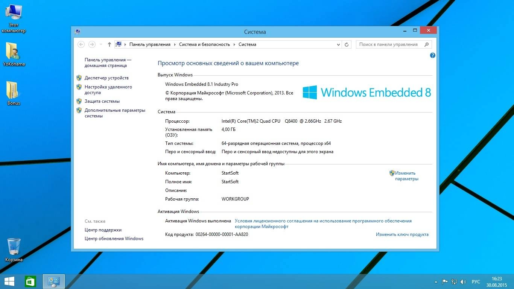Go up one level arrow

point(109,44)
